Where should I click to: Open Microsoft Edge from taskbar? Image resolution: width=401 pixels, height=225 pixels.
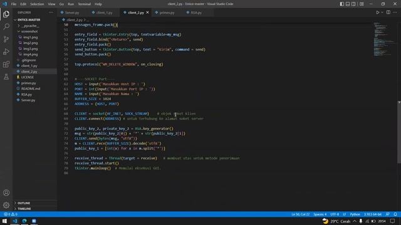(24, 221)
